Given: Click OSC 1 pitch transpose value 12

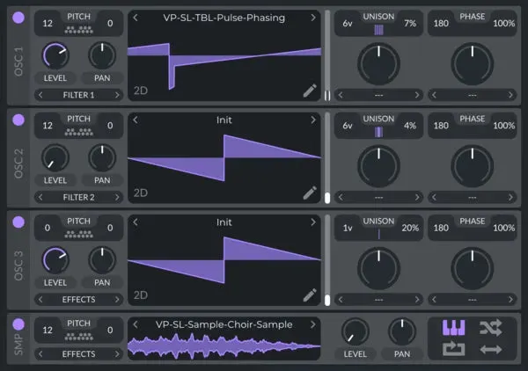Looking at the screenshot, I should tap(48, 23).
